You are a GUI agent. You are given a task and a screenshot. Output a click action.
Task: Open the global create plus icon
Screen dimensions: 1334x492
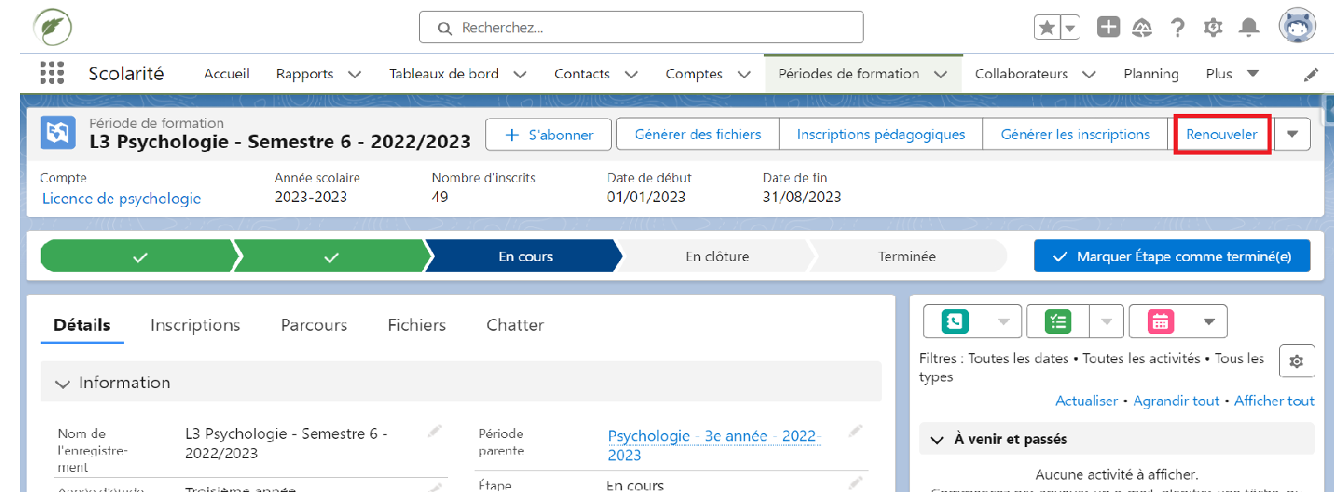[1108, 27]
